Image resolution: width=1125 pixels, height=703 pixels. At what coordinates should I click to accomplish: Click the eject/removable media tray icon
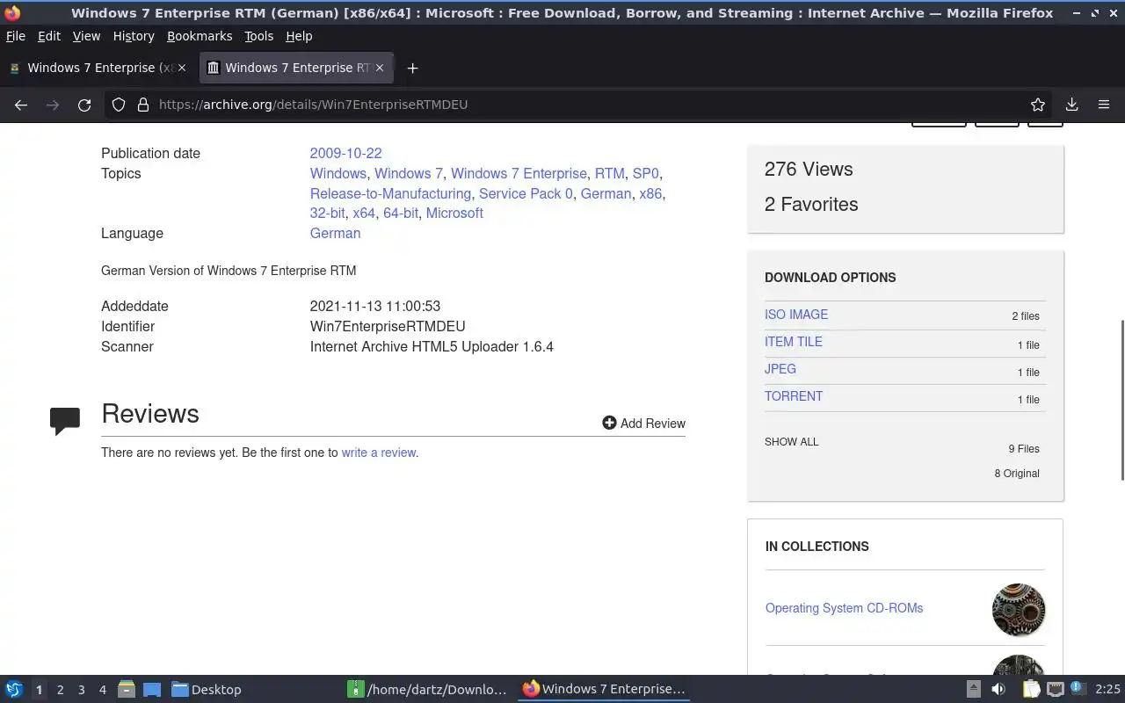(x=974, y=689)
